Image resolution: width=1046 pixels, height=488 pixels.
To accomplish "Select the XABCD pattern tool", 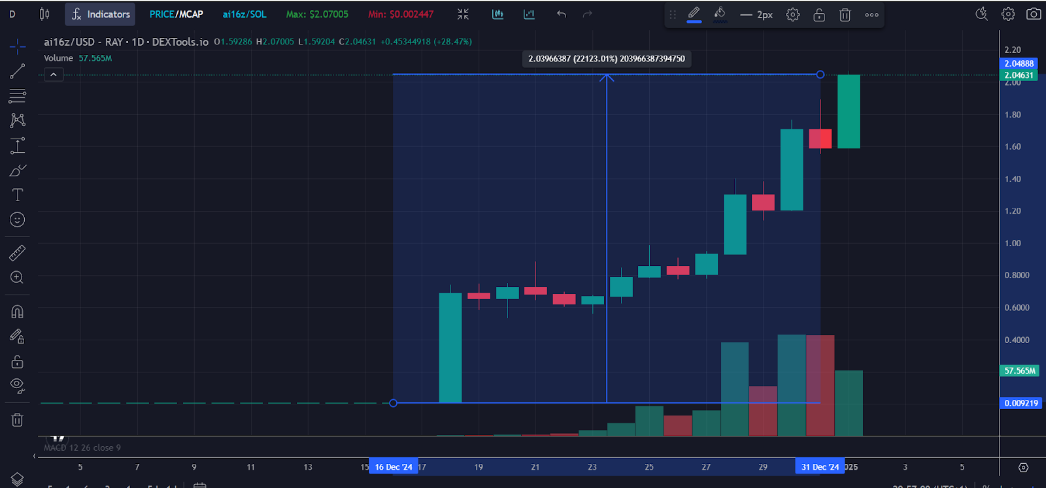I will pyautogui.click(x=18, y=120).
